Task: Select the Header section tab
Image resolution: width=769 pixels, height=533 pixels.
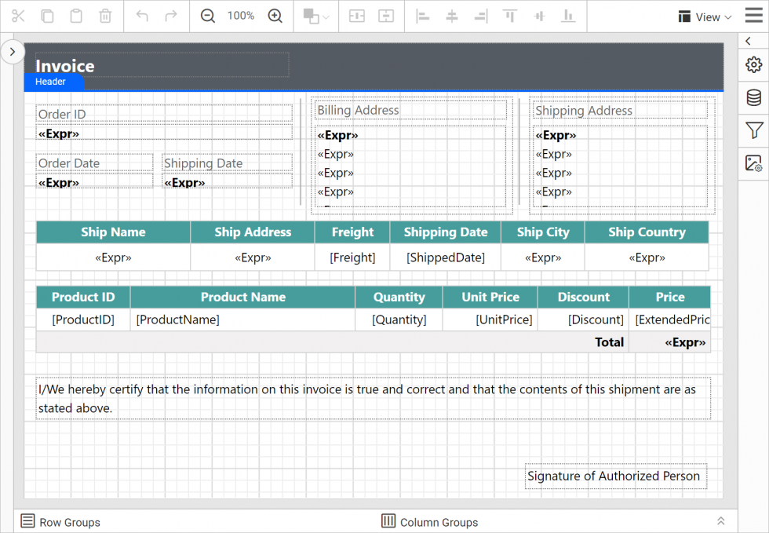Action: coord(54,82)
